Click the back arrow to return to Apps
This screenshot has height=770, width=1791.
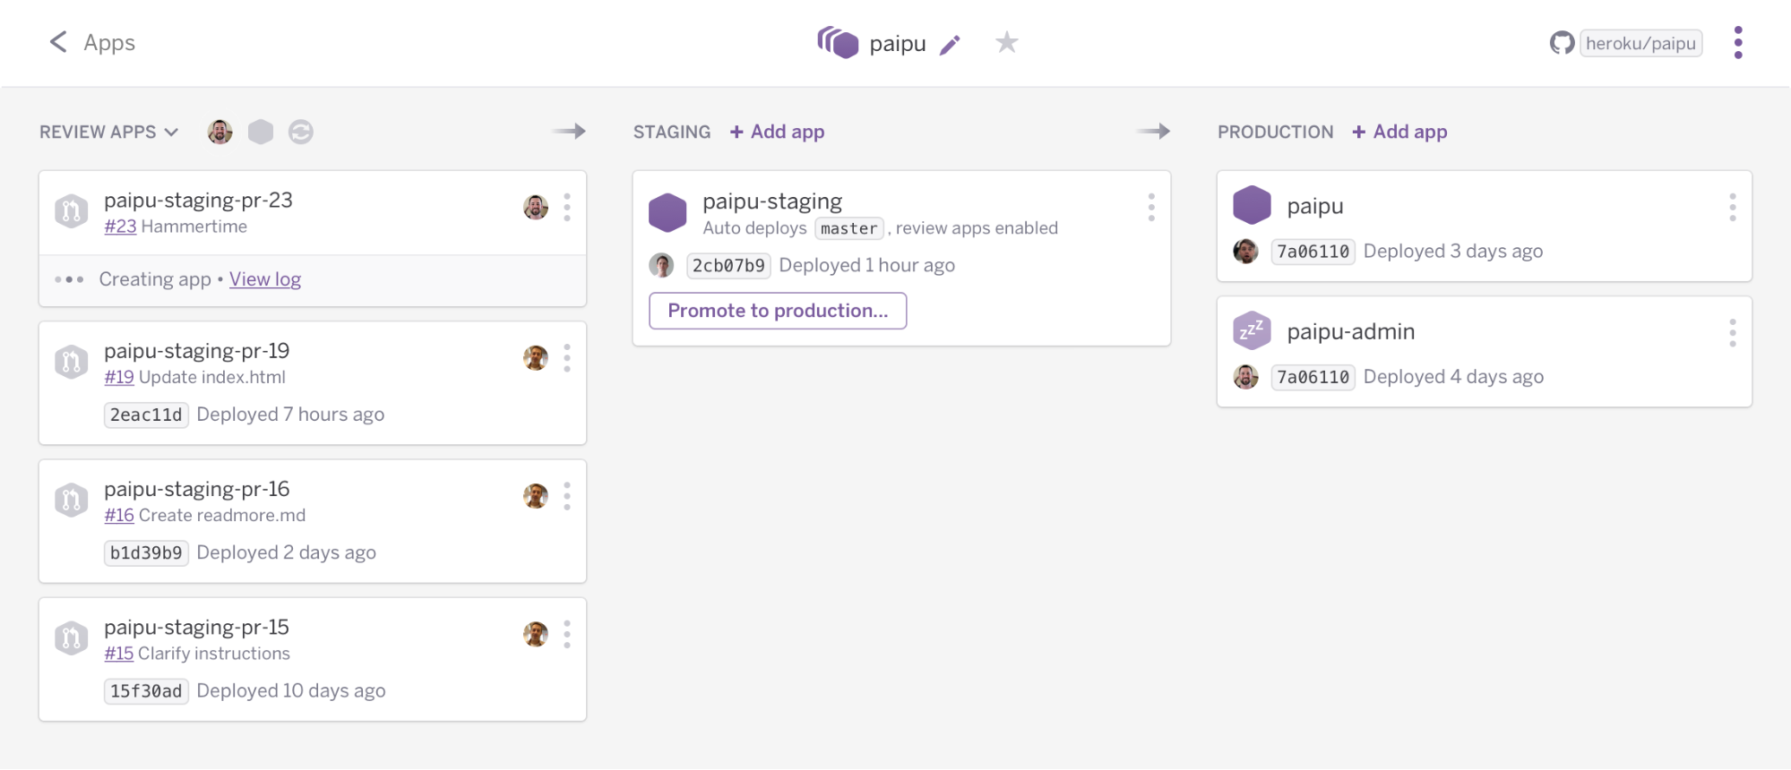[57, 42]
